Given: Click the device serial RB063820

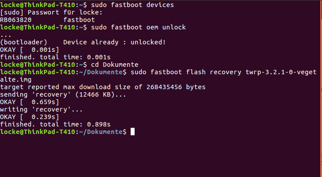Looking at the screenshot, I should (x=16, y=20).
